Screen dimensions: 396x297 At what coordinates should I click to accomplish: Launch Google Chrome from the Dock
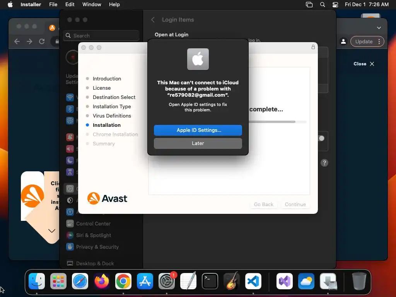pyautogui.click(x=123, y=281)
